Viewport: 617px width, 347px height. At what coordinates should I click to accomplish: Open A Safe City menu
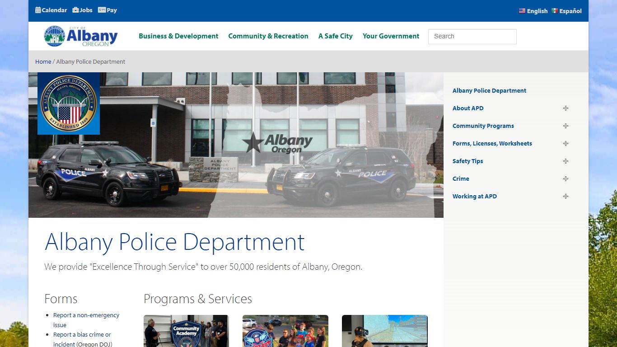pyautogui.click(x=336, y=36)
